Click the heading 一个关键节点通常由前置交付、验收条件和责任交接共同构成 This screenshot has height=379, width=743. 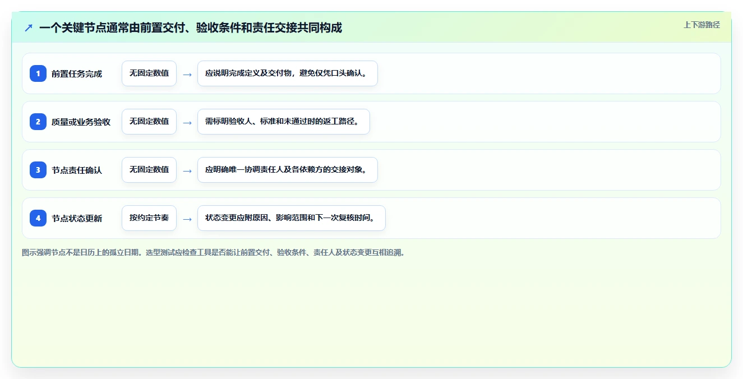tap(191, 27)
